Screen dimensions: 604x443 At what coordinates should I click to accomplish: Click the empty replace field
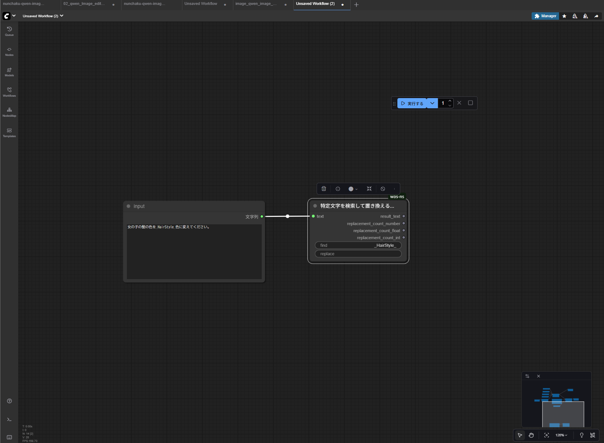pyautogui.click(x=358, y=254)
